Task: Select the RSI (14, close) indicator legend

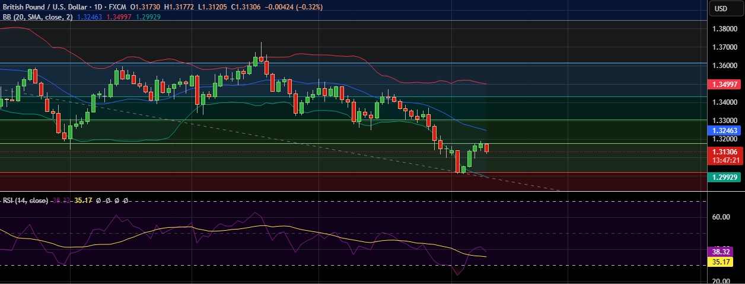Action: coord(25,201)
